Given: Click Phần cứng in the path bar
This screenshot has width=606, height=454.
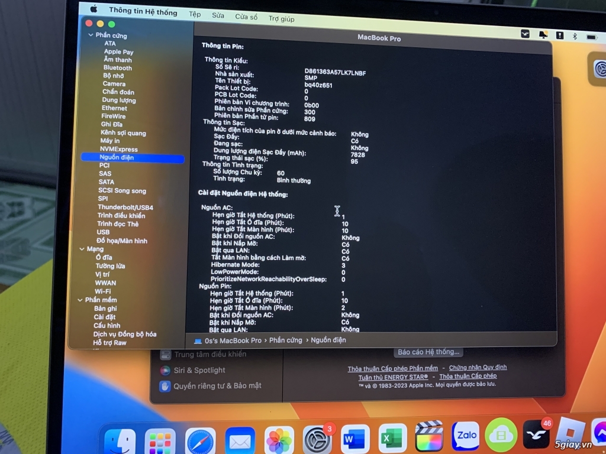Looking at the screenshot, I should 286,340.
